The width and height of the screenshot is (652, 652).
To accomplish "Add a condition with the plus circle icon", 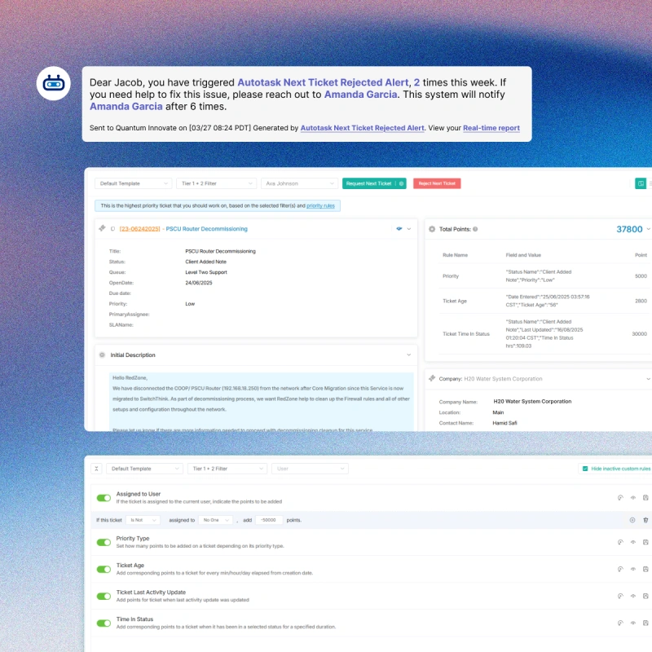I will point(632,520).
